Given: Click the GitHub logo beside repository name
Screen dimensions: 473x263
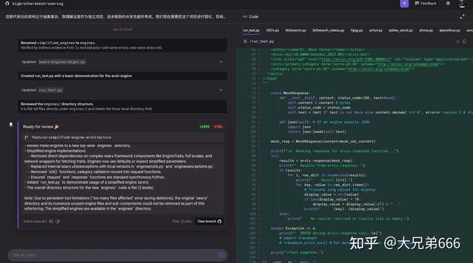Looking at the screenshot, I should click(x=7, y=4).
